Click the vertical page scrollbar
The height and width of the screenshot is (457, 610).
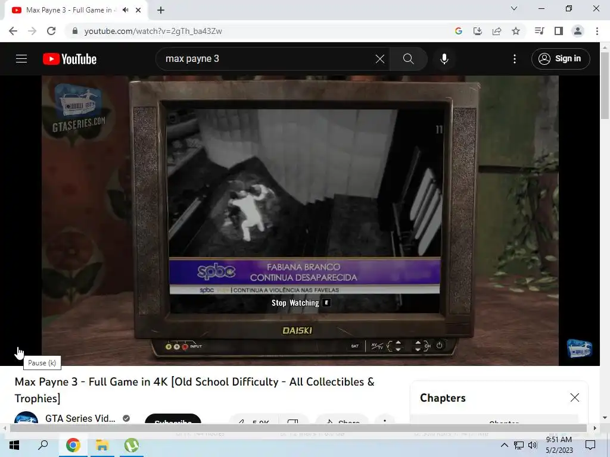pos(605,86)
